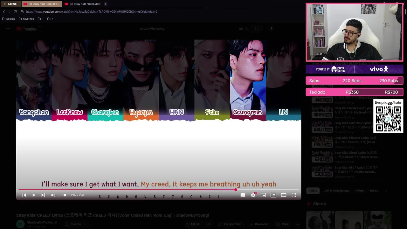The height and width of the screenshot is (229, 407).
Task: Open Stray Kids 'Ghost' Lyrics video
Action: (357, 155)
